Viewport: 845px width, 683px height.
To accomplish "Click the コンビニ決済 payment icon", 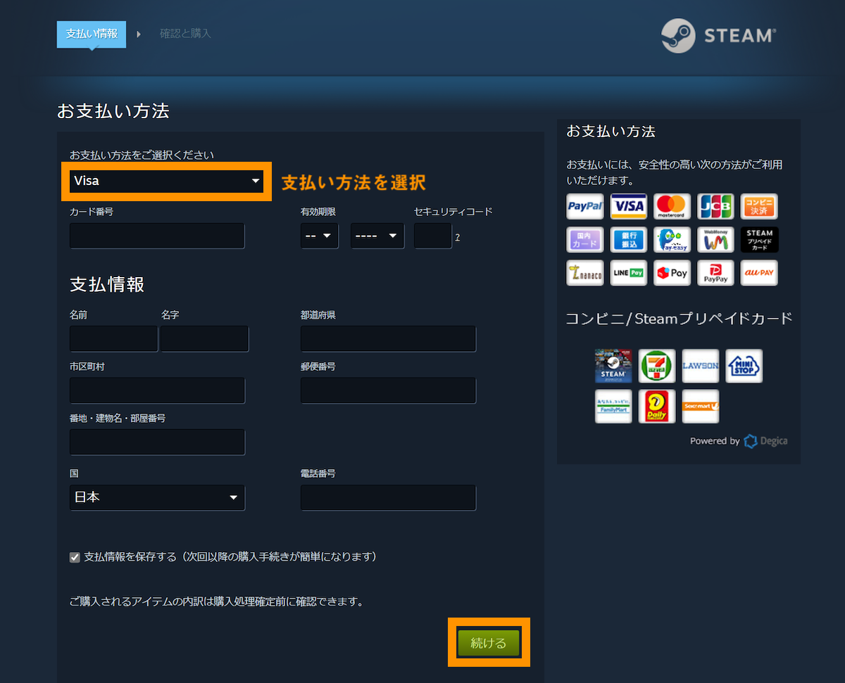I will pyautogui.click(x=759, y=206).
